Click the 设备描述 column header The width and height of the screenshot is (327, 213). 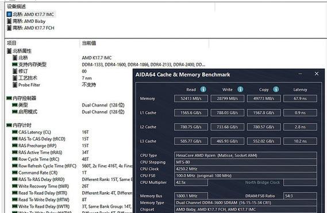tap(16, 6)
